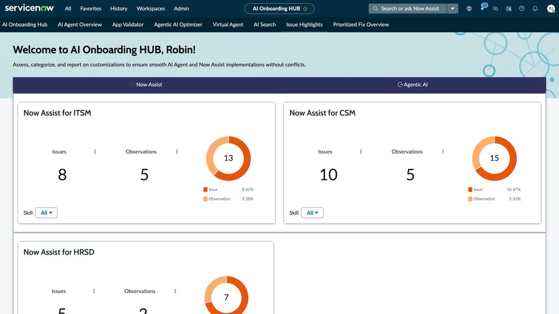Switch to Virtual Agent tab
559x314 pixels.
coord(228,25)
